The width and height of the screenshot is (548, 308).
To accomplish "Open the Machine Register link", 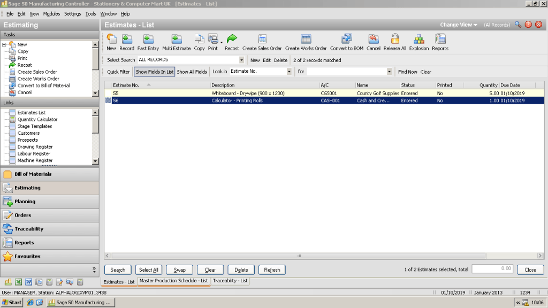I will point(35,160).
